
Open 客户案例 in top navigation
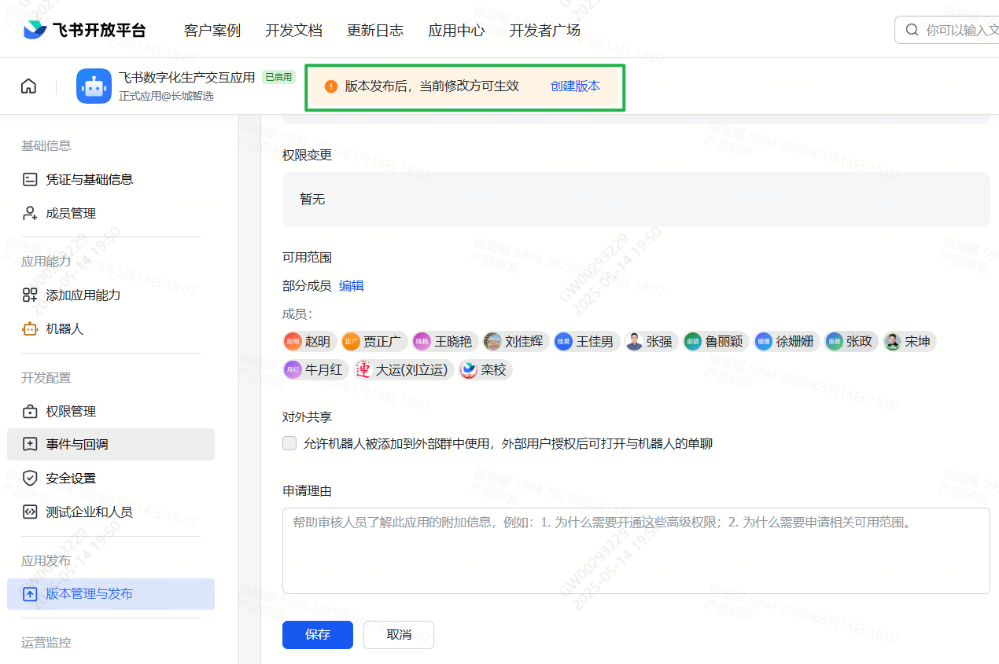[x=212, y=31]
